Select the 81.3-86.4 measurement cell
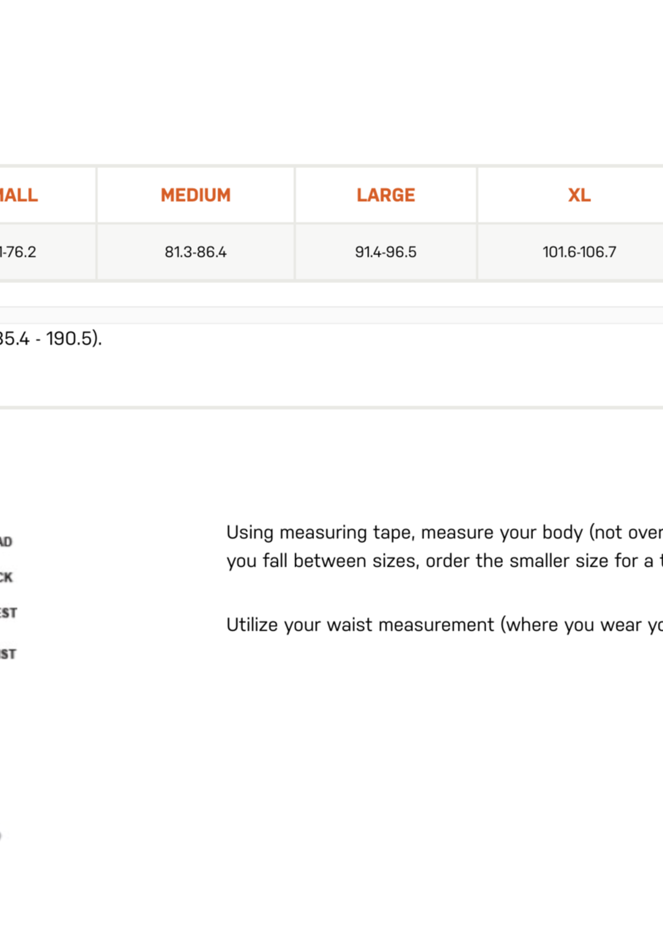 (x=195, y=252)
